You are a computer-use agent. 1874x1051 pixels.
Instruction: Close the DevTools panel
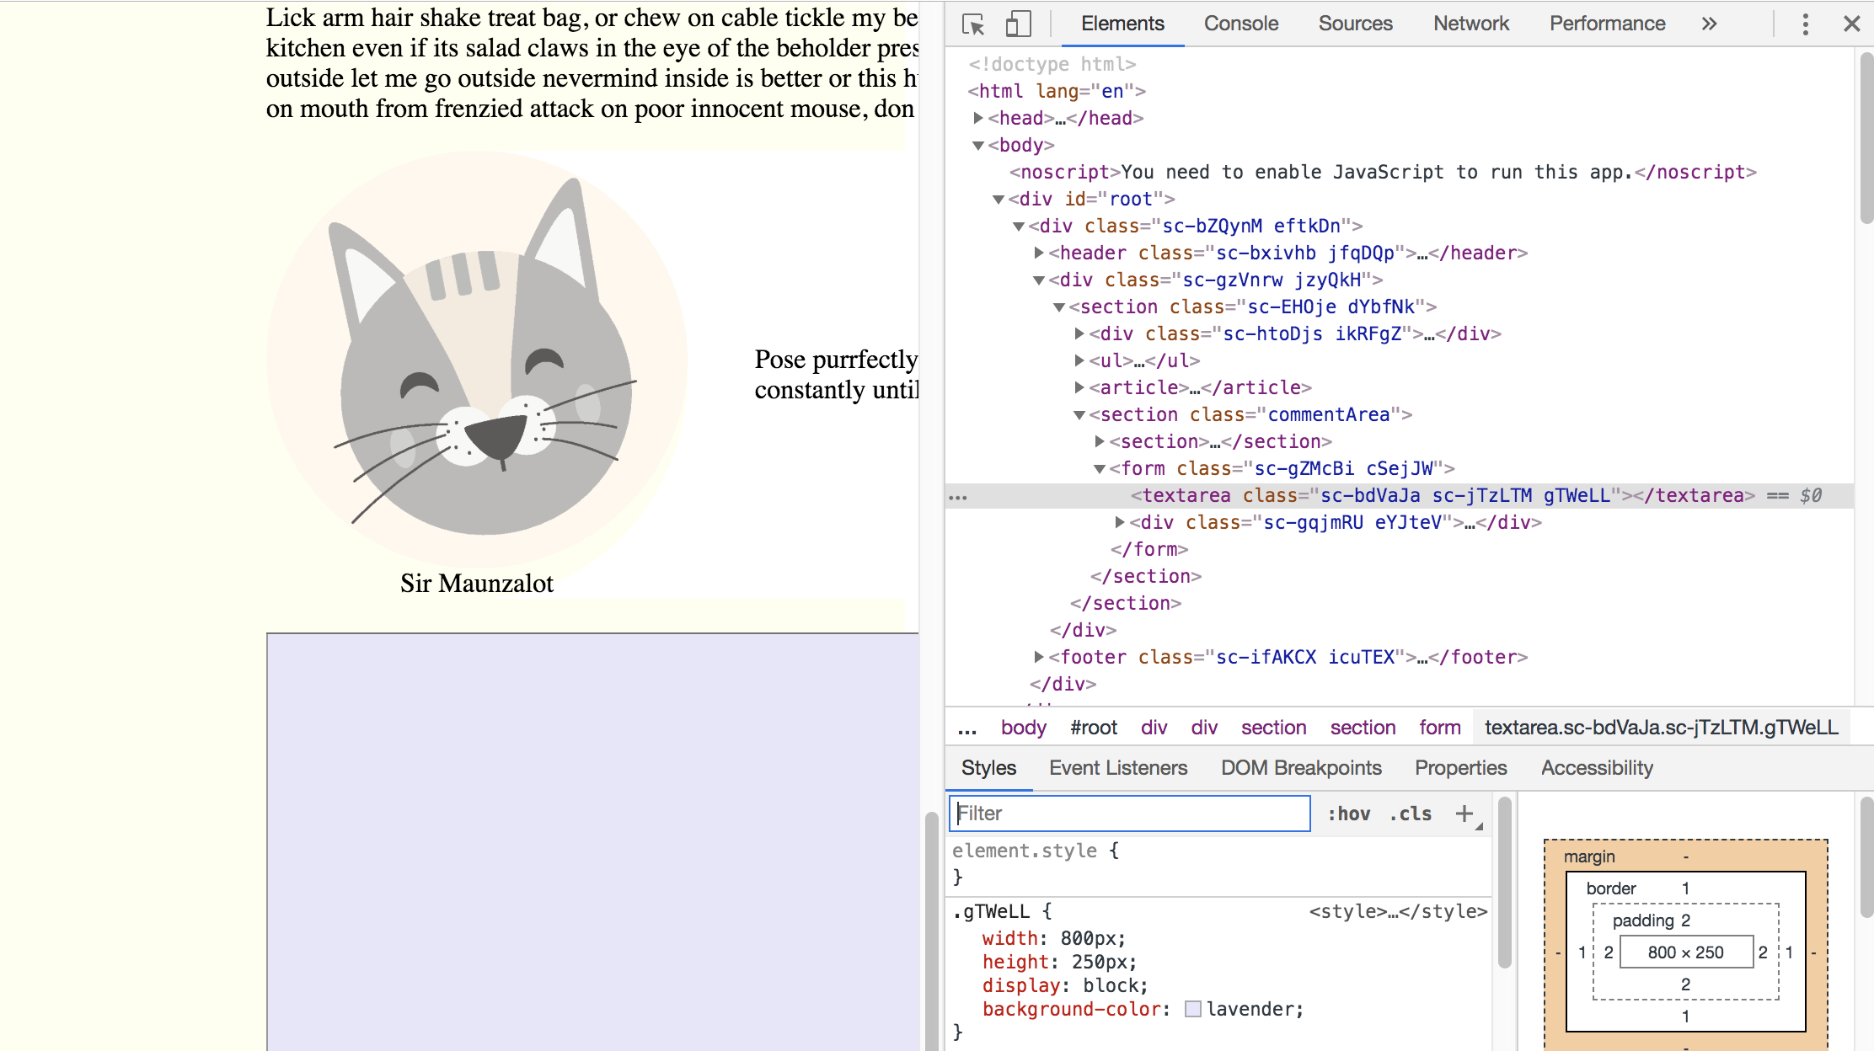click(x=1851, y=24)
